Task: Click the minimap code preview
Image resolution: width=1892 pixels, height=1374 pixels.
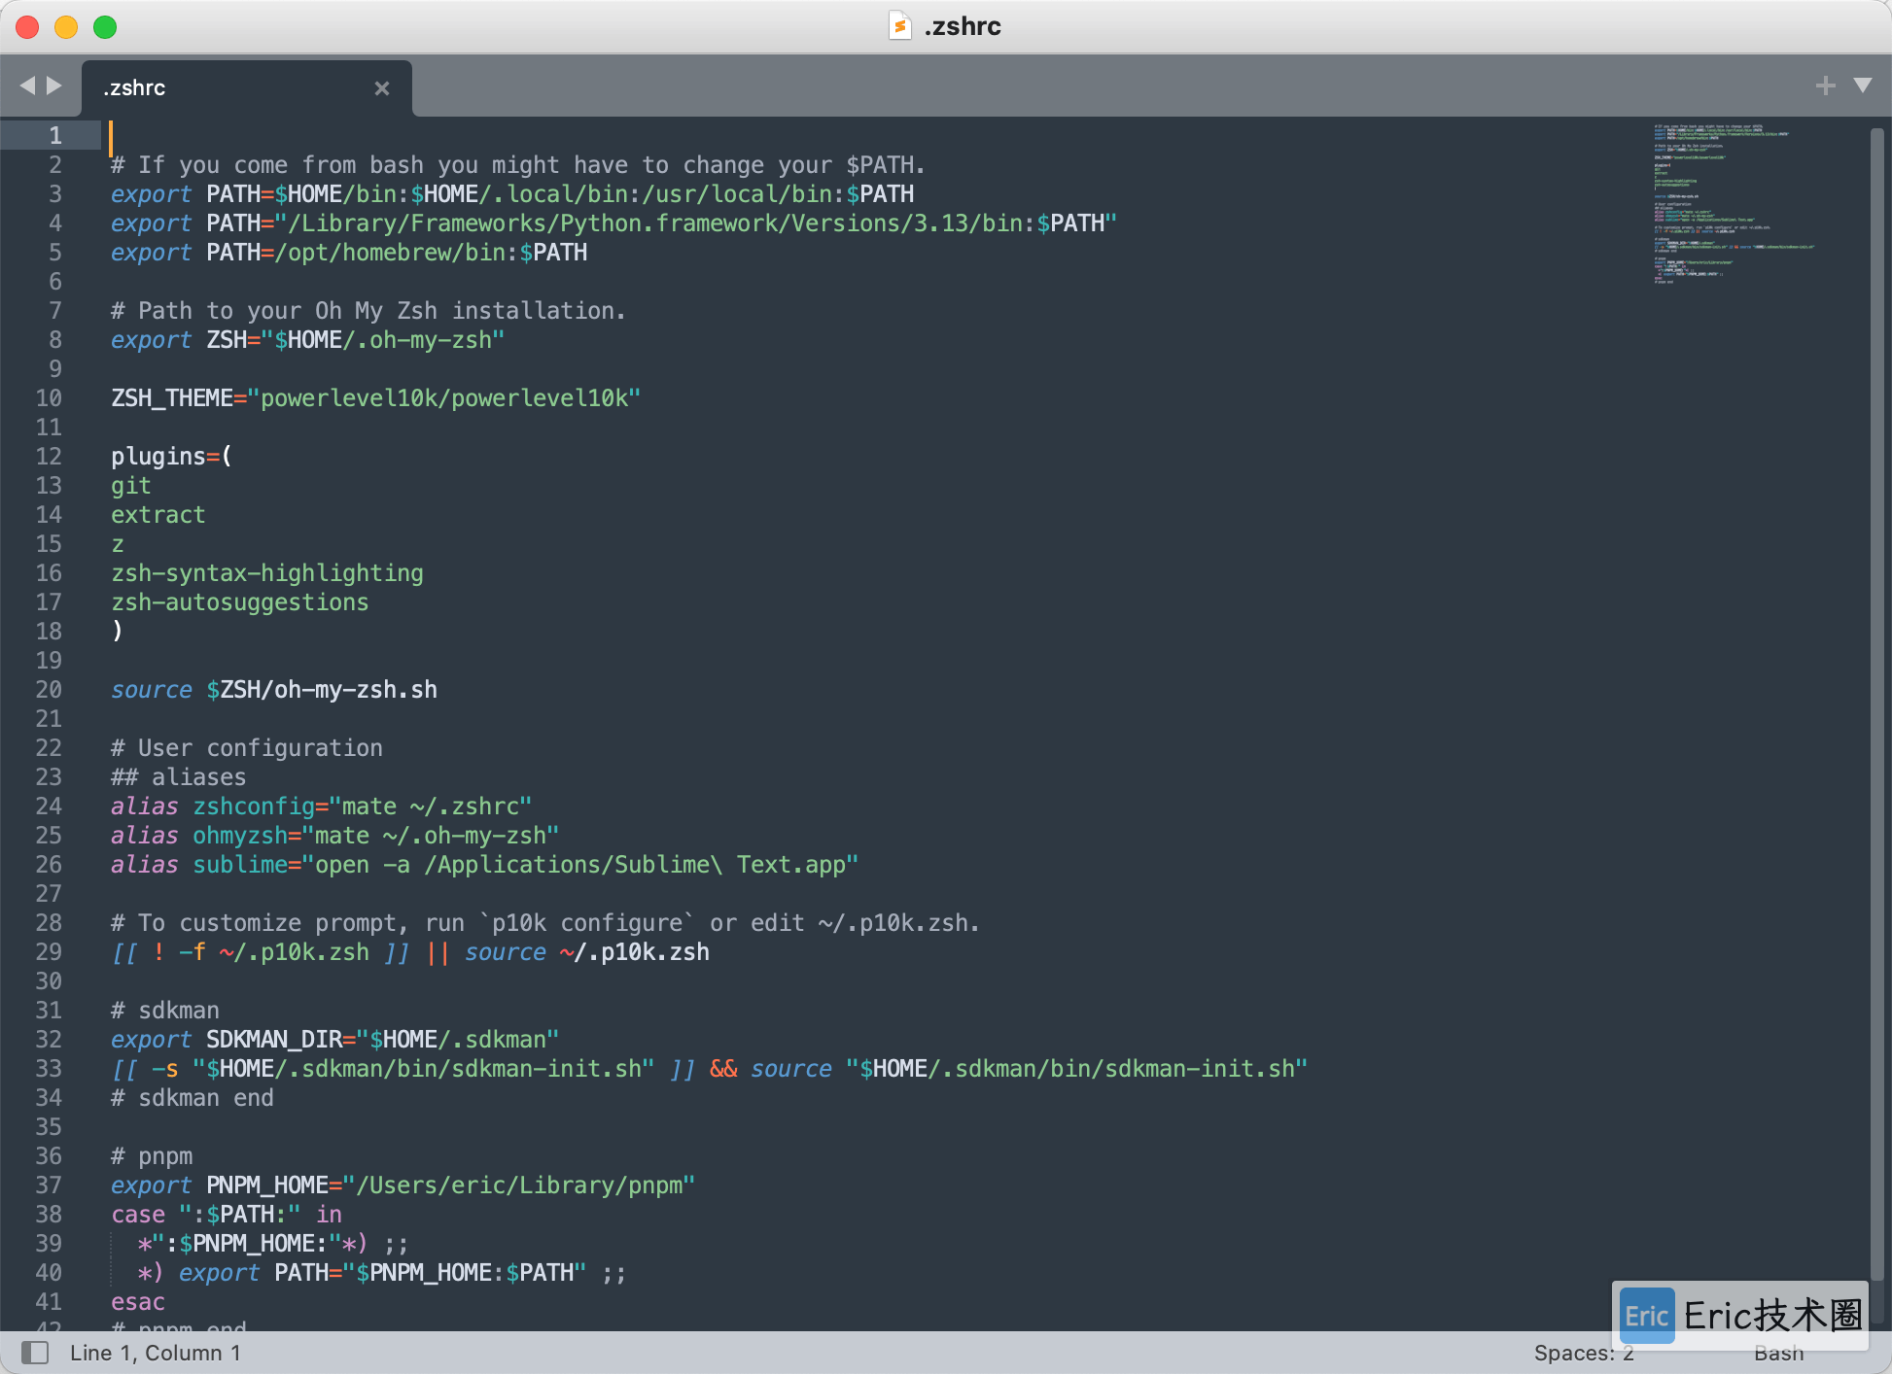Action: [x=1734, y=203]
